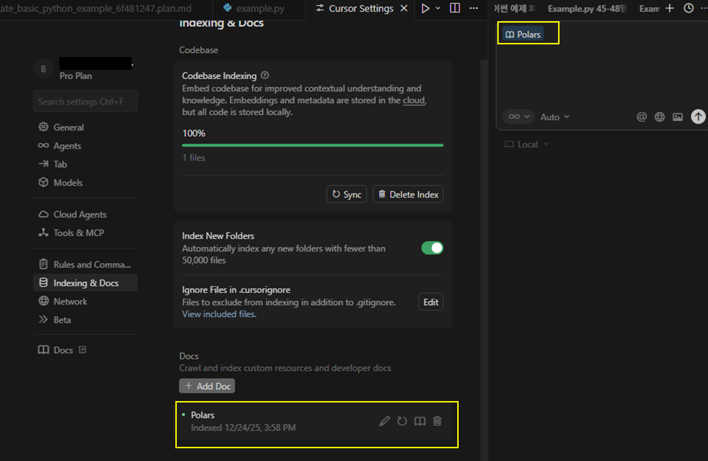
Task: Toggle the Index New Folders switch
Action: click(432, 248)
